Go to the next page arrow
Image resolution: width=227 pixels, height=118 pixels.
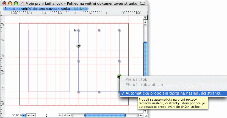(60, 116)
